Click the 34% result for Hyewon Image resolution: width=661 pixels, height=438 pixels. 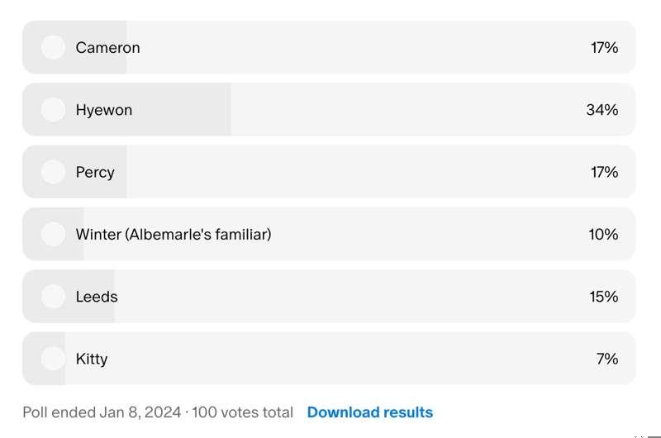[602, 110]
